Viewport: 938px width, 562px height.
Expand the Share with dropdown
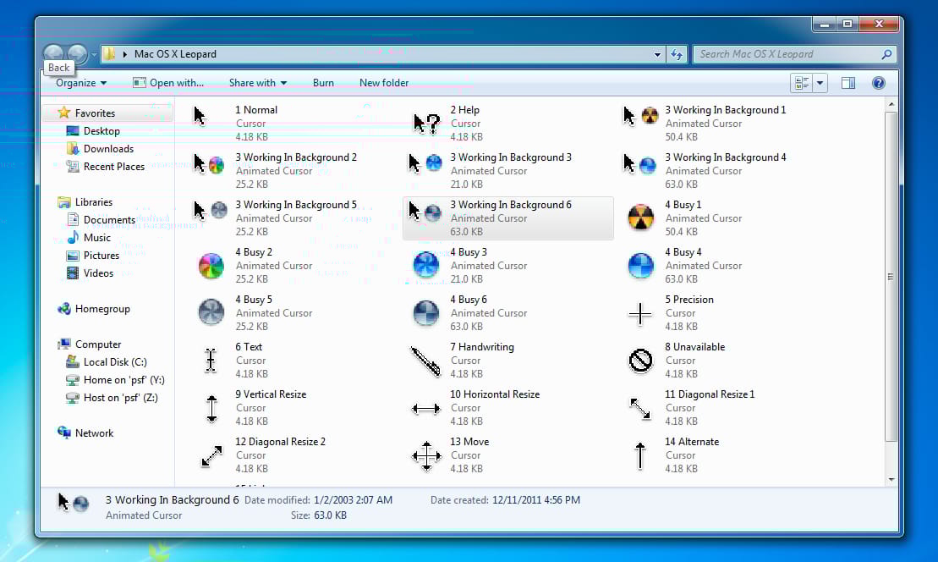pyautogui.click(x=258, y=83)
